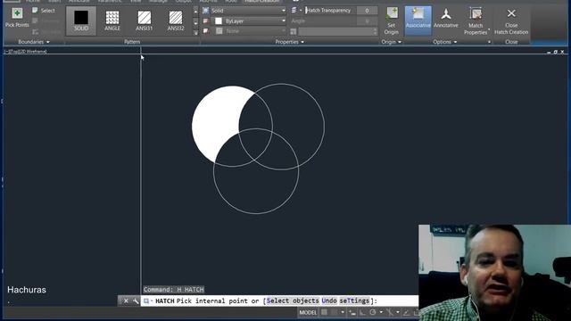Choose the SOLID hatch pattern

click(x=81, y=21)
